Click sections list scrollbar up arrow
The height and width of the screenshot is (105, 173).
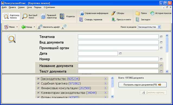(112, 78)
